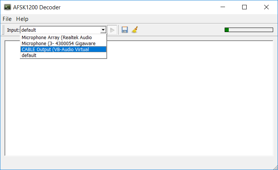This screenshot has height=170, width=278.
Task: Grab the toolbar handle beside Input label
Action: point(3,30)
